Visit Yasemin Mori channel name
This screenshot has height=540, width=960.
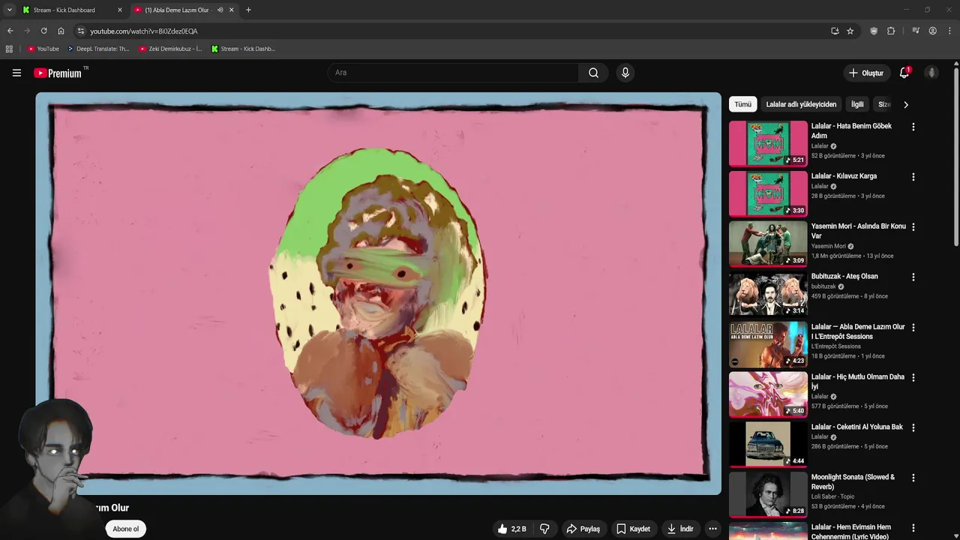point(829,246)
